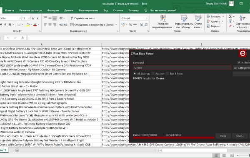Image resolution: width=250 pixels, height=158 pixels.
Task: Switch to Page Layout view in status bar
Action: click(x=224, y=155)
